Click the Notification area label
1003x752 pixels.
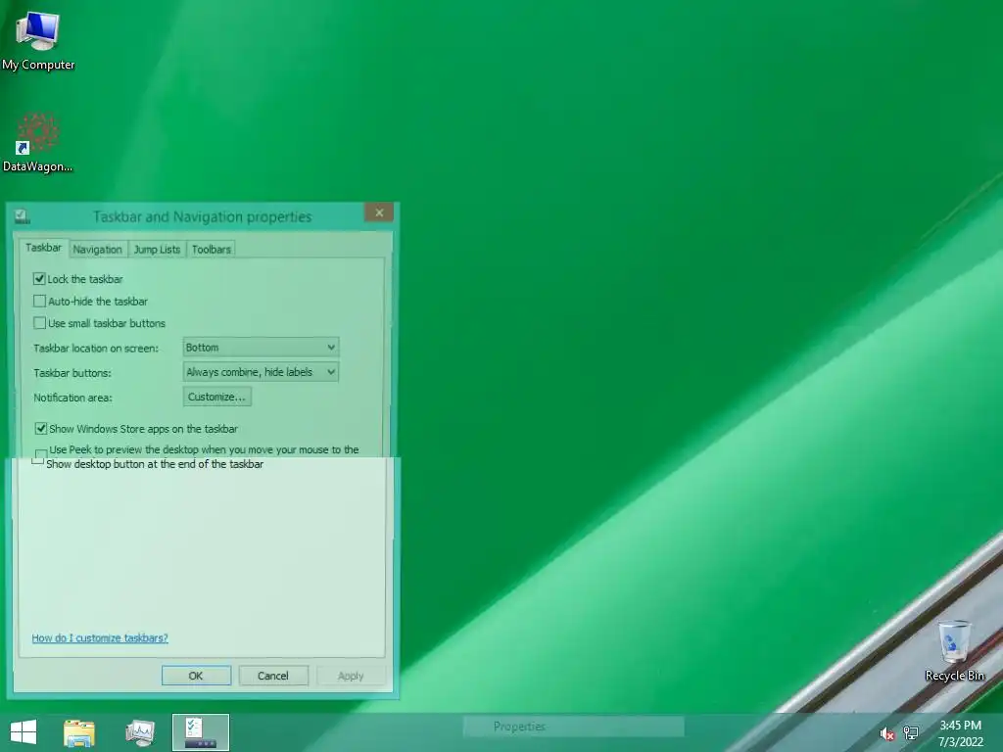72,398
